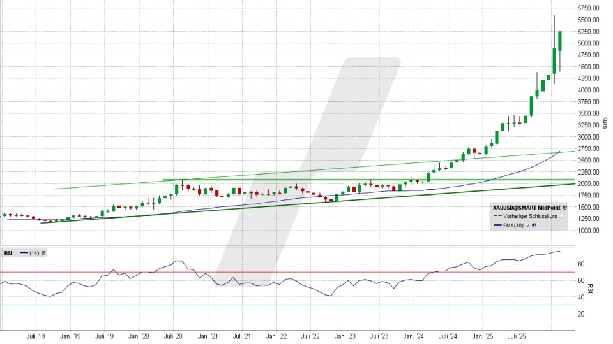Click the 2250.00 price axis label
Screen dimensions: 613x344
click(x=588, y=172)
